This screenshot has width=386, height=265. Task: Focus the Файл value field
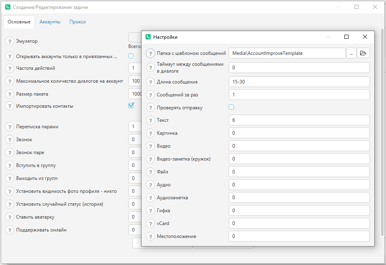coord(299,172)
